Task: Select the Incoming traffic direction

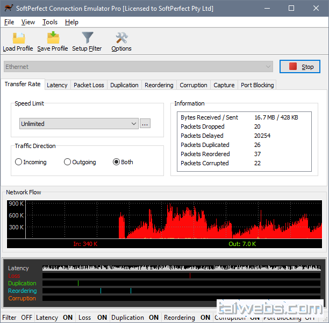Action: tap(19, 162)
